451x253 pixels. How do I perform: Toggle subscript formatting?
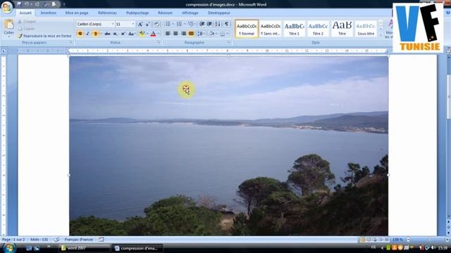[x=115, y=34]
